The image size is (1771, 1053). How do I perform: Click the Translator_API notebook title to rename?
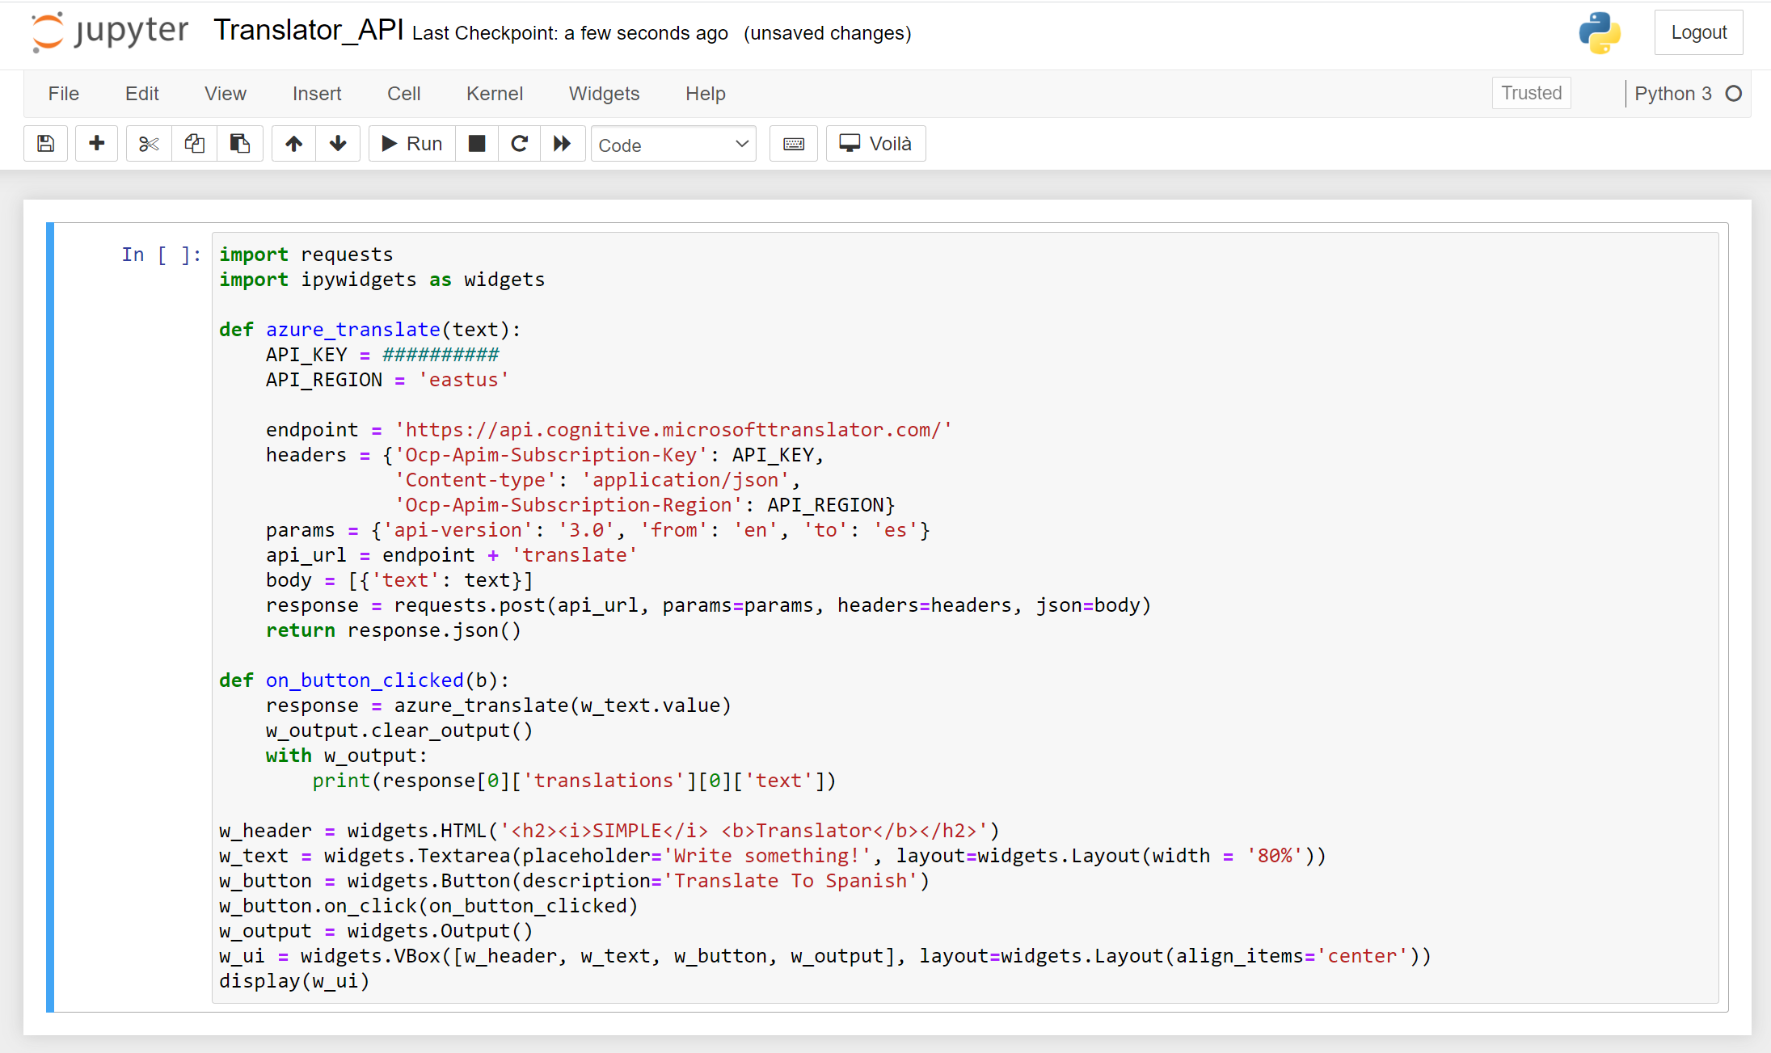pyautogui.click(x=308, y=30)
